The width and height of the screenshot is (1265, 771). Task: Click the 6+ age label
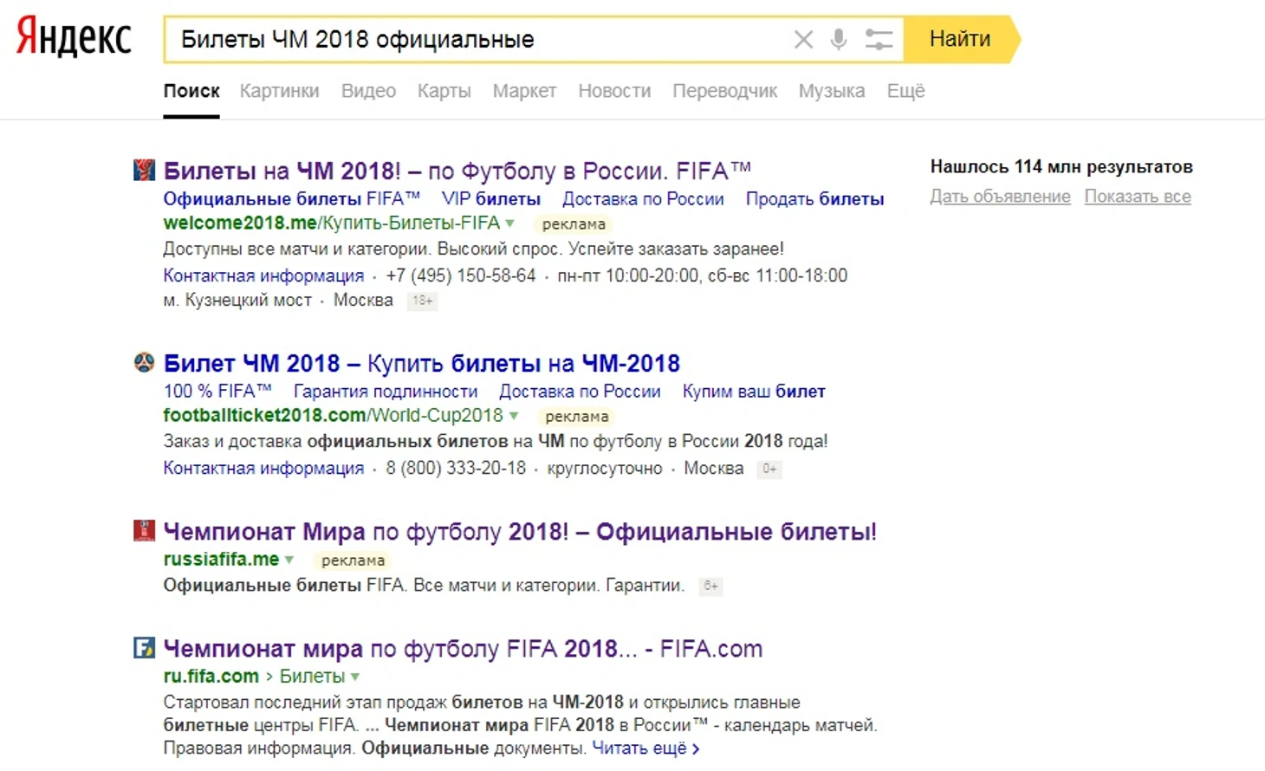coord(710,586)
